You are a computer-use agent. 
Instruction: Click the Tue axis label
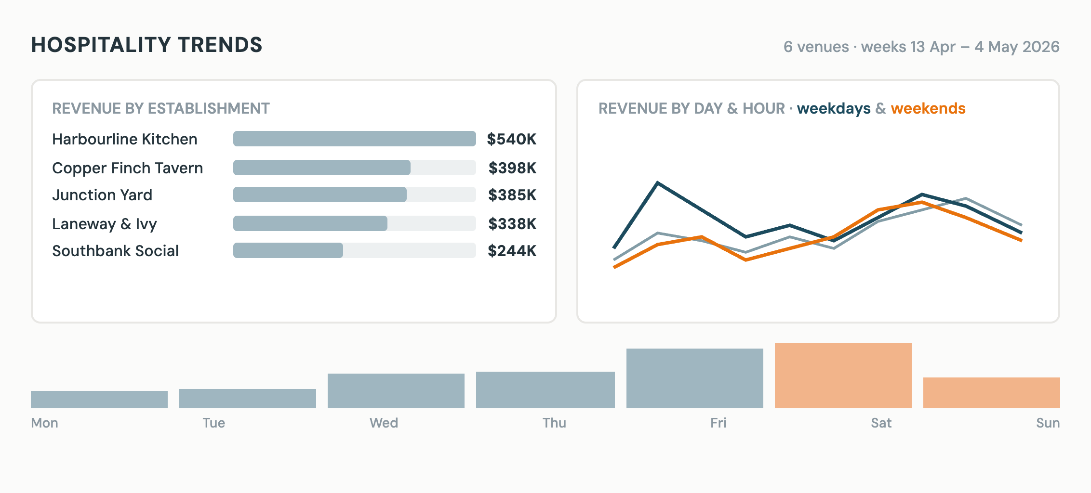point(214,423)
